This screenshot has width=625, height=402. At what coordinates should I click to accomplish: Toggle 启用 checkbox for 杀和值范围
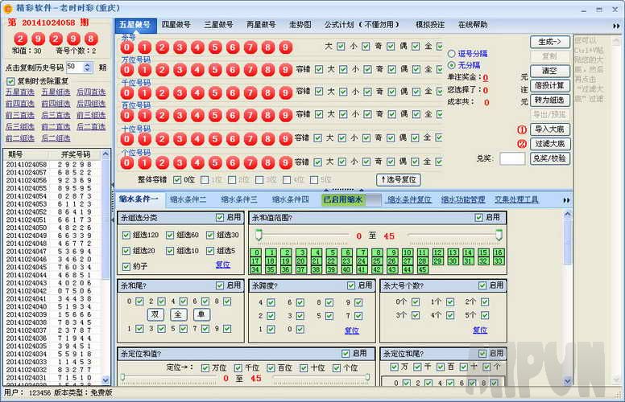tap(479, 217)
